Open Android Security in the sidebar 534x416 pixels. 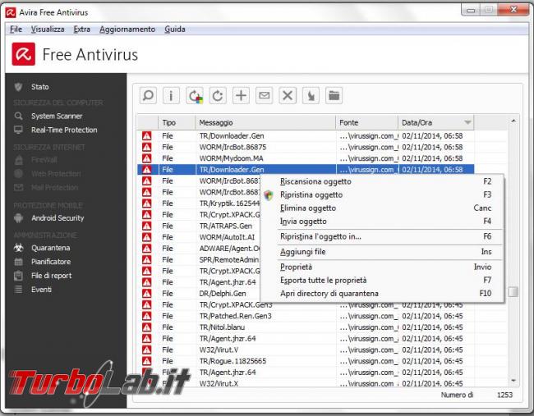click(x=58, y=218)
